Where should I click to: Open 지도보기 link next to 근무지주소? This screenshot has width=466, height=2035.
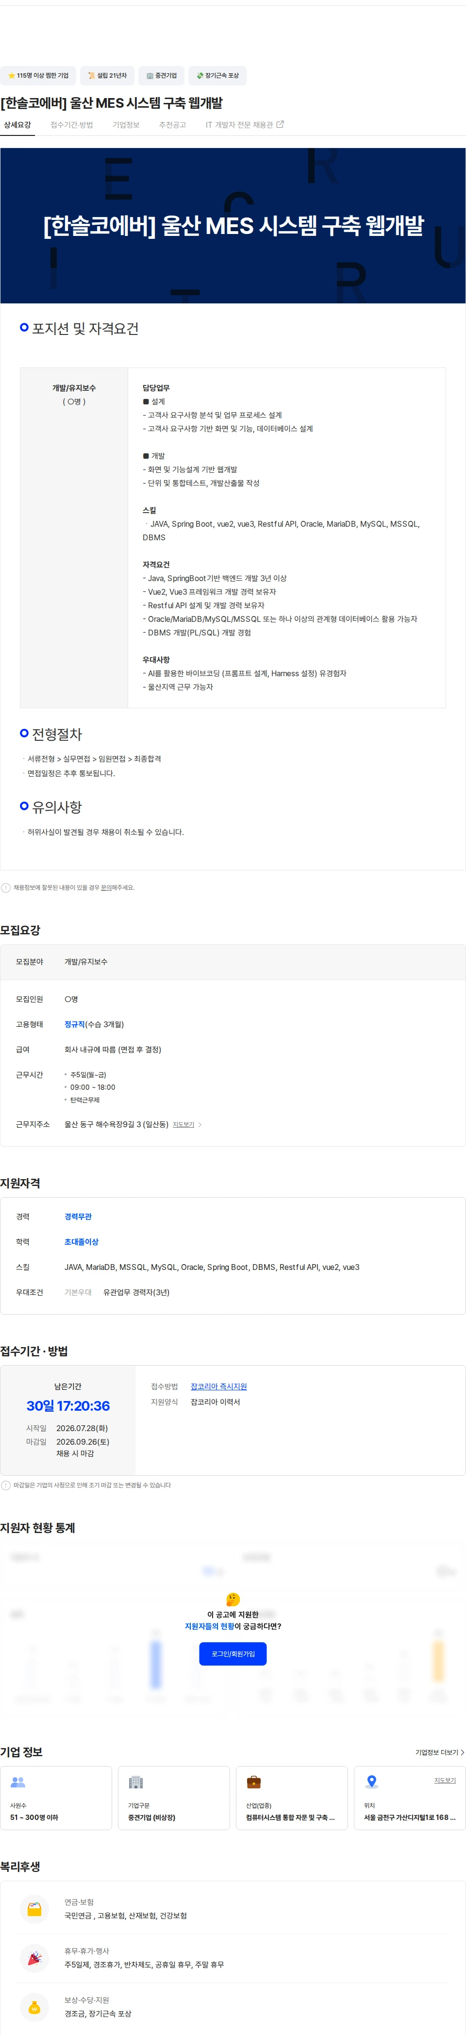coord(183,1125)
